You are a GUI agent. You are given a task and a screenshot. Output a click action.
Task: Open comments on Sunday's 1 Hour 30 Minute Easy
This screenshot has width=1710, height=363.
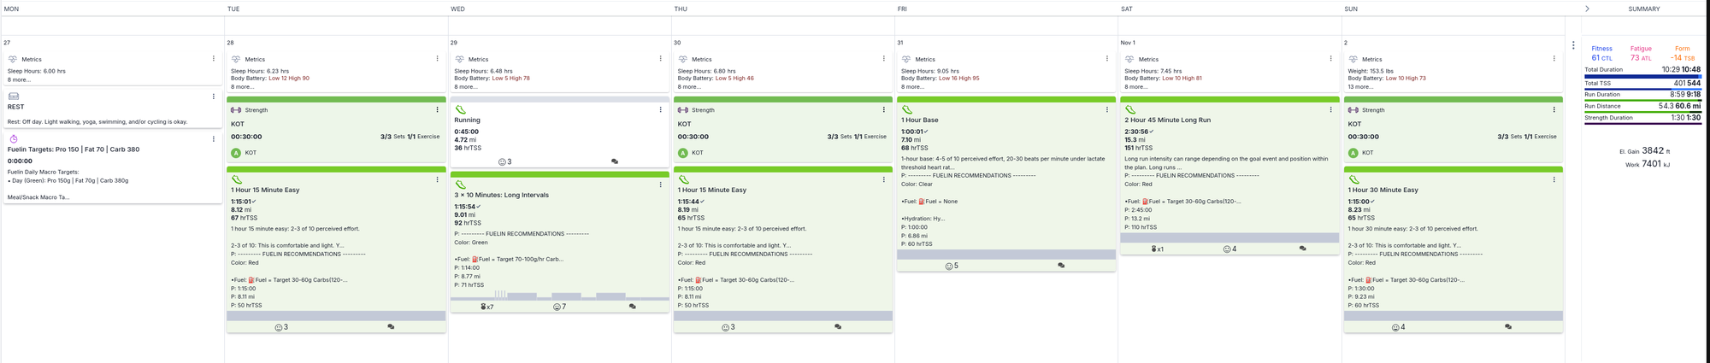click(x=1507, y=327)
